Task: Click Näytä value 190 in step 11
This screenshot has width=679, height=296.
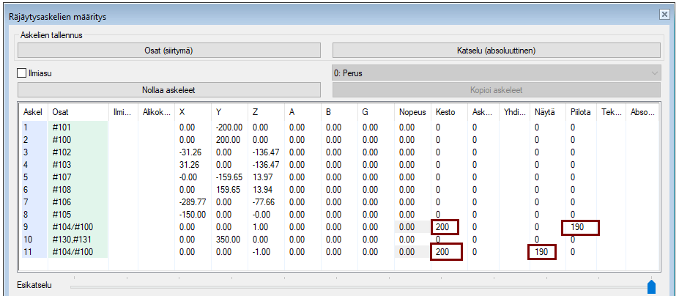Action: click(542, 252)
